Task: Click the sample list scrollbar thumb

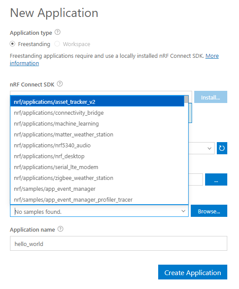Action: click(186, 100)
